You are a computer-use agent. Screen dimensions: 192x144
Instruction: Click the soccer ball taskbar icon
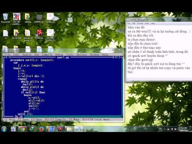60,129
